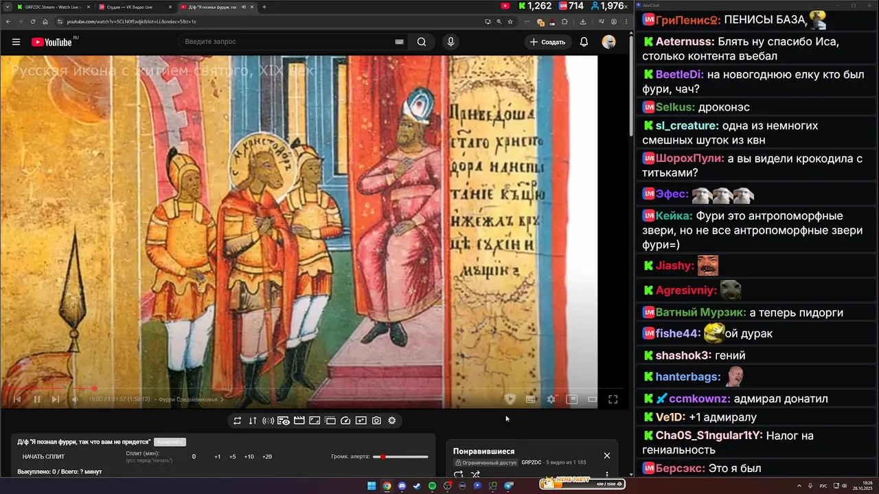879x494 pixels.
Task: Open the extension toolbar settings gear
Action: tap(392, 421)
